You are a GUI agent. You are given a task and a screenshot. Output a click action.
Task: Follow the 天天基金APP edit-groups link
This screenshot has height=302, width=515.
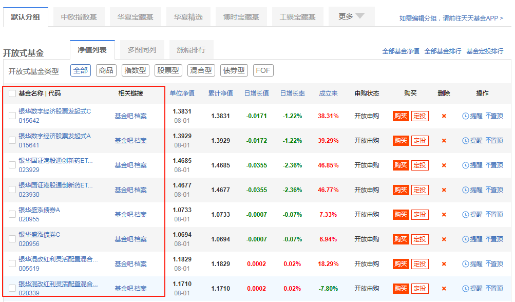(451, 18)
